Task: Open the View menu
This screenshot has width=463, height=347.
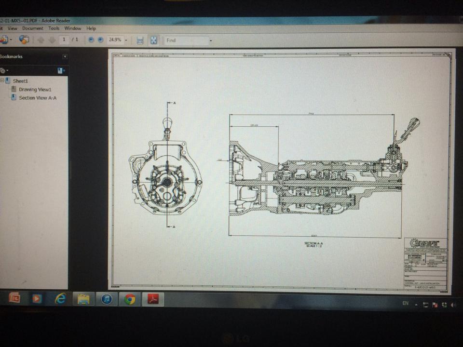Action: click(x=13, y=28)
